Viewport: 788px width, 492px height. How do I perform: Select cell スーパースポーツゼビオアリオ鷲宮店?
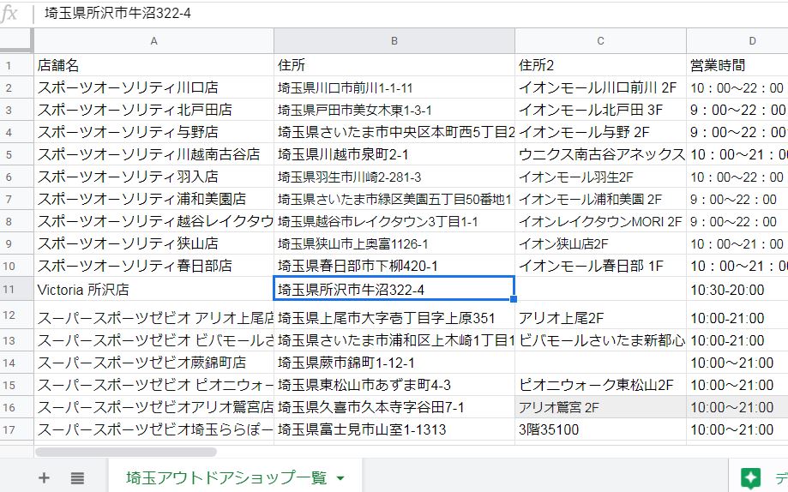tap(153, 407)
